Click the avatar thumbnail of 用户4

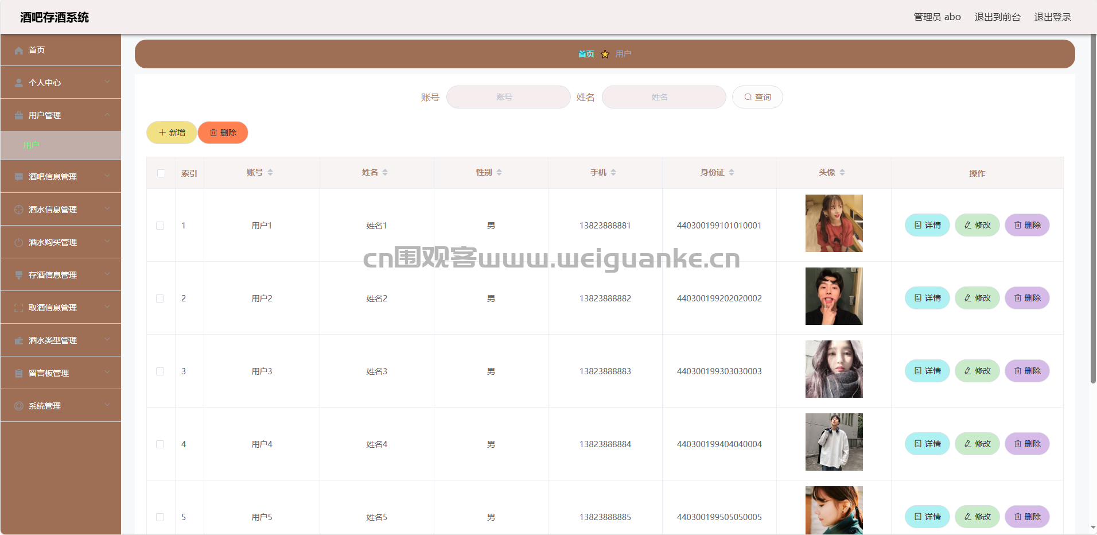click(834, 442)
